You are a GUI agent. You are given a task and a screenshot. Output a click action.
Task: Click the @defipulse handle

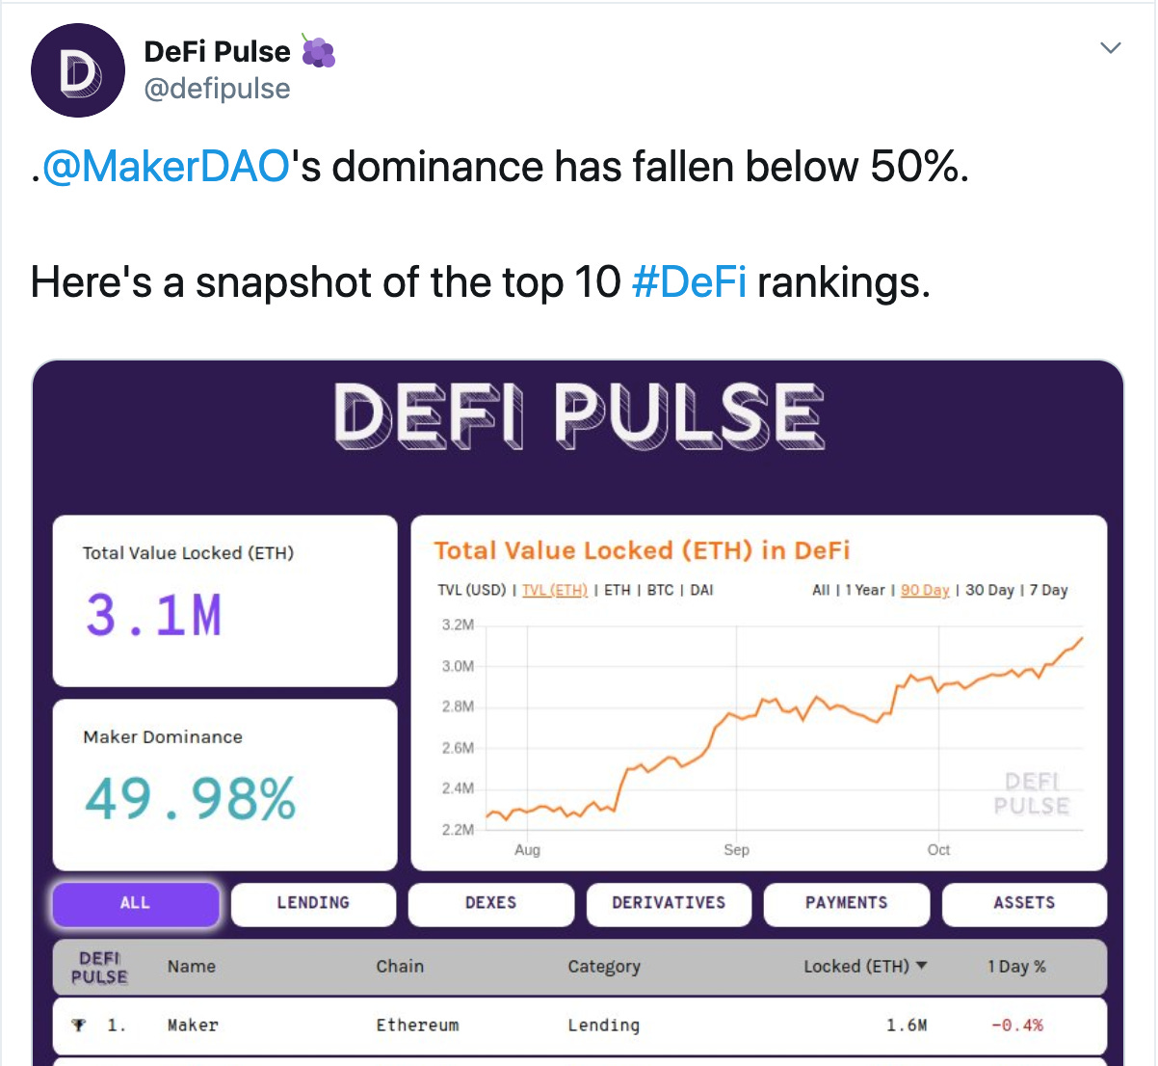[217, 89]
